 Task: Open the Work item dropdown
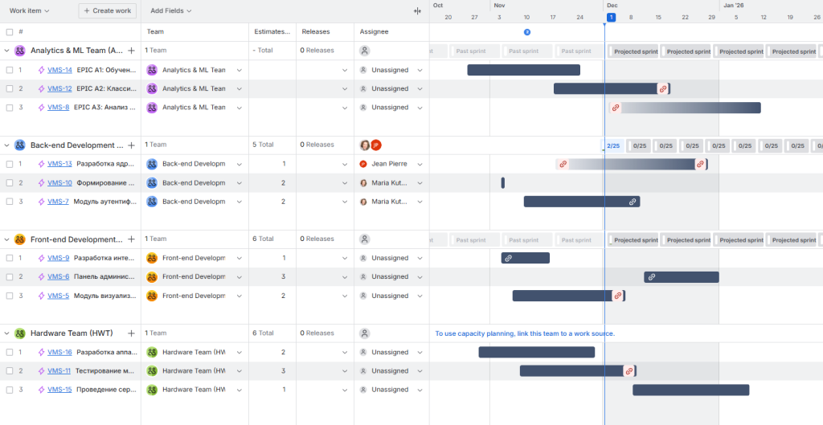[x=30, y=10]
